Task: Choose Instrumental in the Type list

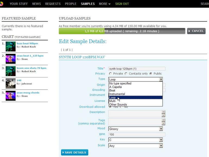Action: point(136,94)
